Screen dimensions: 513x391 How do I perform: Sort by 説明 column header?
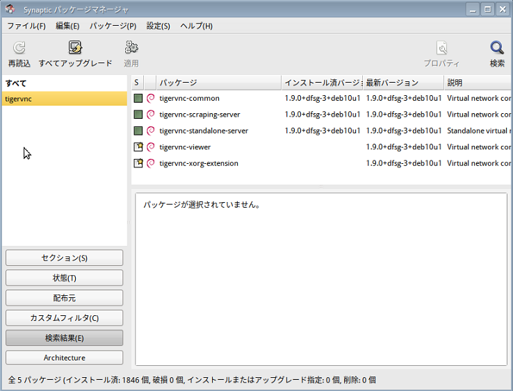tap(478, 83)
